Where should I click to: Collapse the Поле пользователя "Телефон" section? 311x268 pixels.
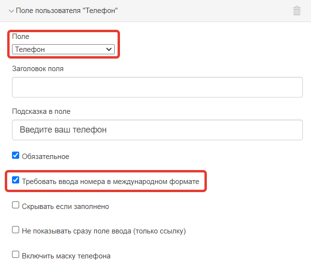click(12, 11)
